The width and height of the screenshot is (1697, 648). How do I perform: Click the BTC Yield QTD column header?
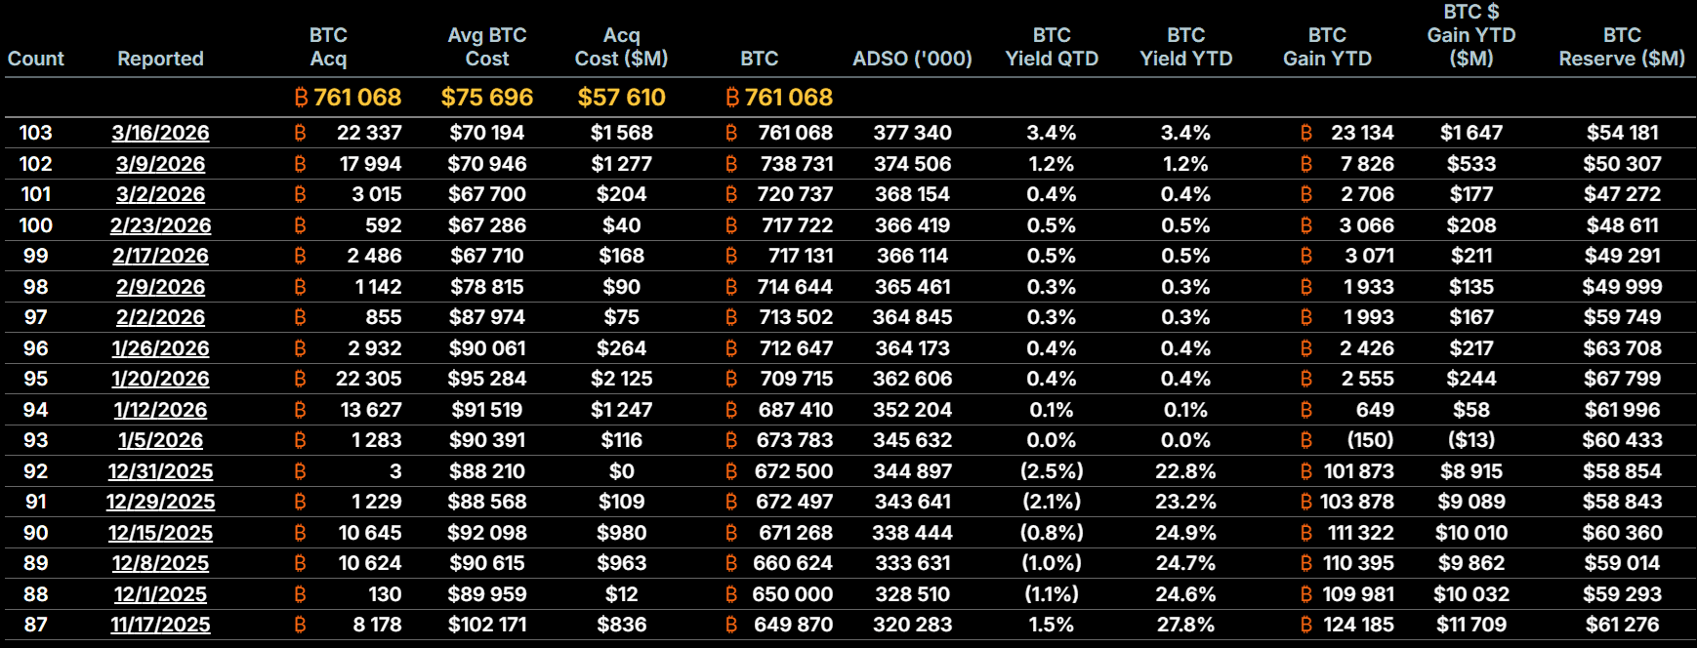click(1052, 47)
